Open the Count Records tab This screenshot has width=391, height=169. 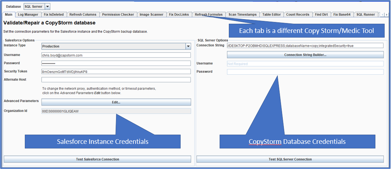pyautogui.click(x=298, y=15)
